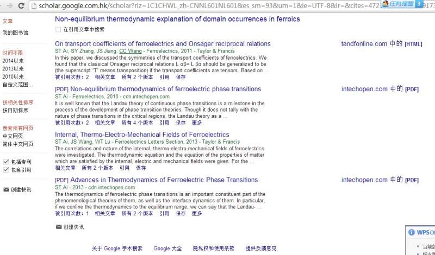
Task: Check the 在引用文章中搜索 checkbox
Action: 58,29
